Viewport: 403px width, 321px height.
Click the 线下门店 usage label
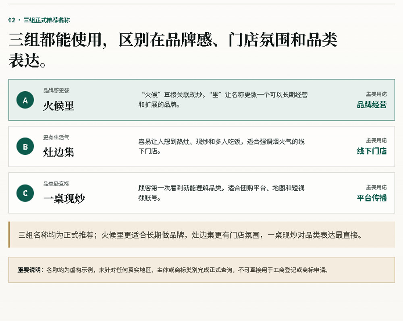372,151
